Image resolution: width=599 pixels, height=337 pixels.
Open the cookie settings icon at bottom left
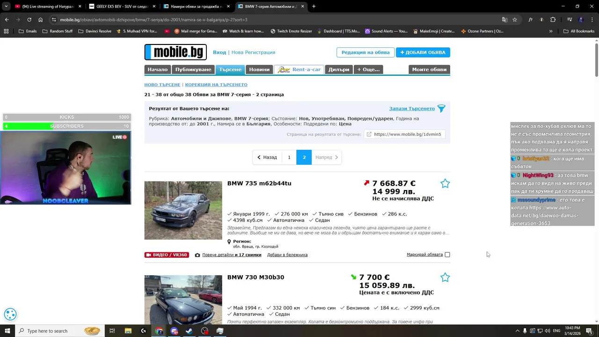[x=10, y=315]
